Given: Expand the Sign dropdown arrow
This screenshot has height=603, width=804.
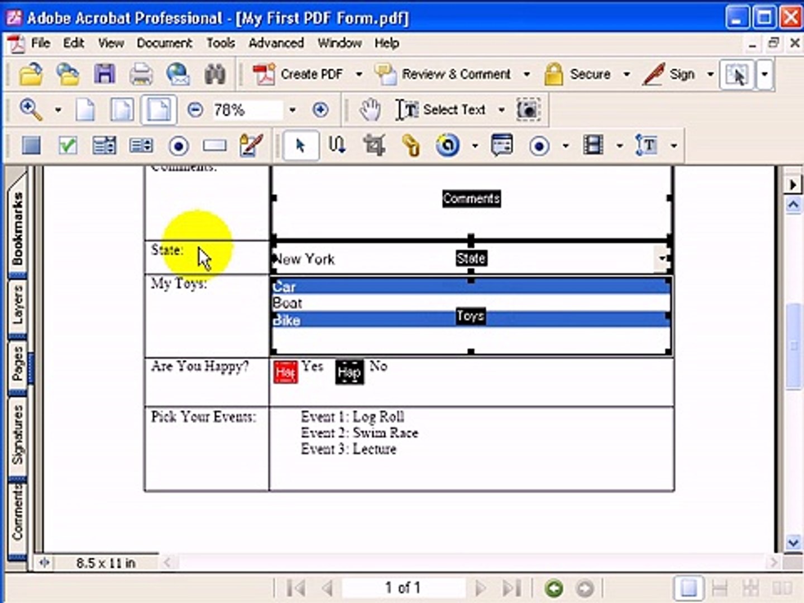Looking at the screenshot, I should [x=710, y=74].
